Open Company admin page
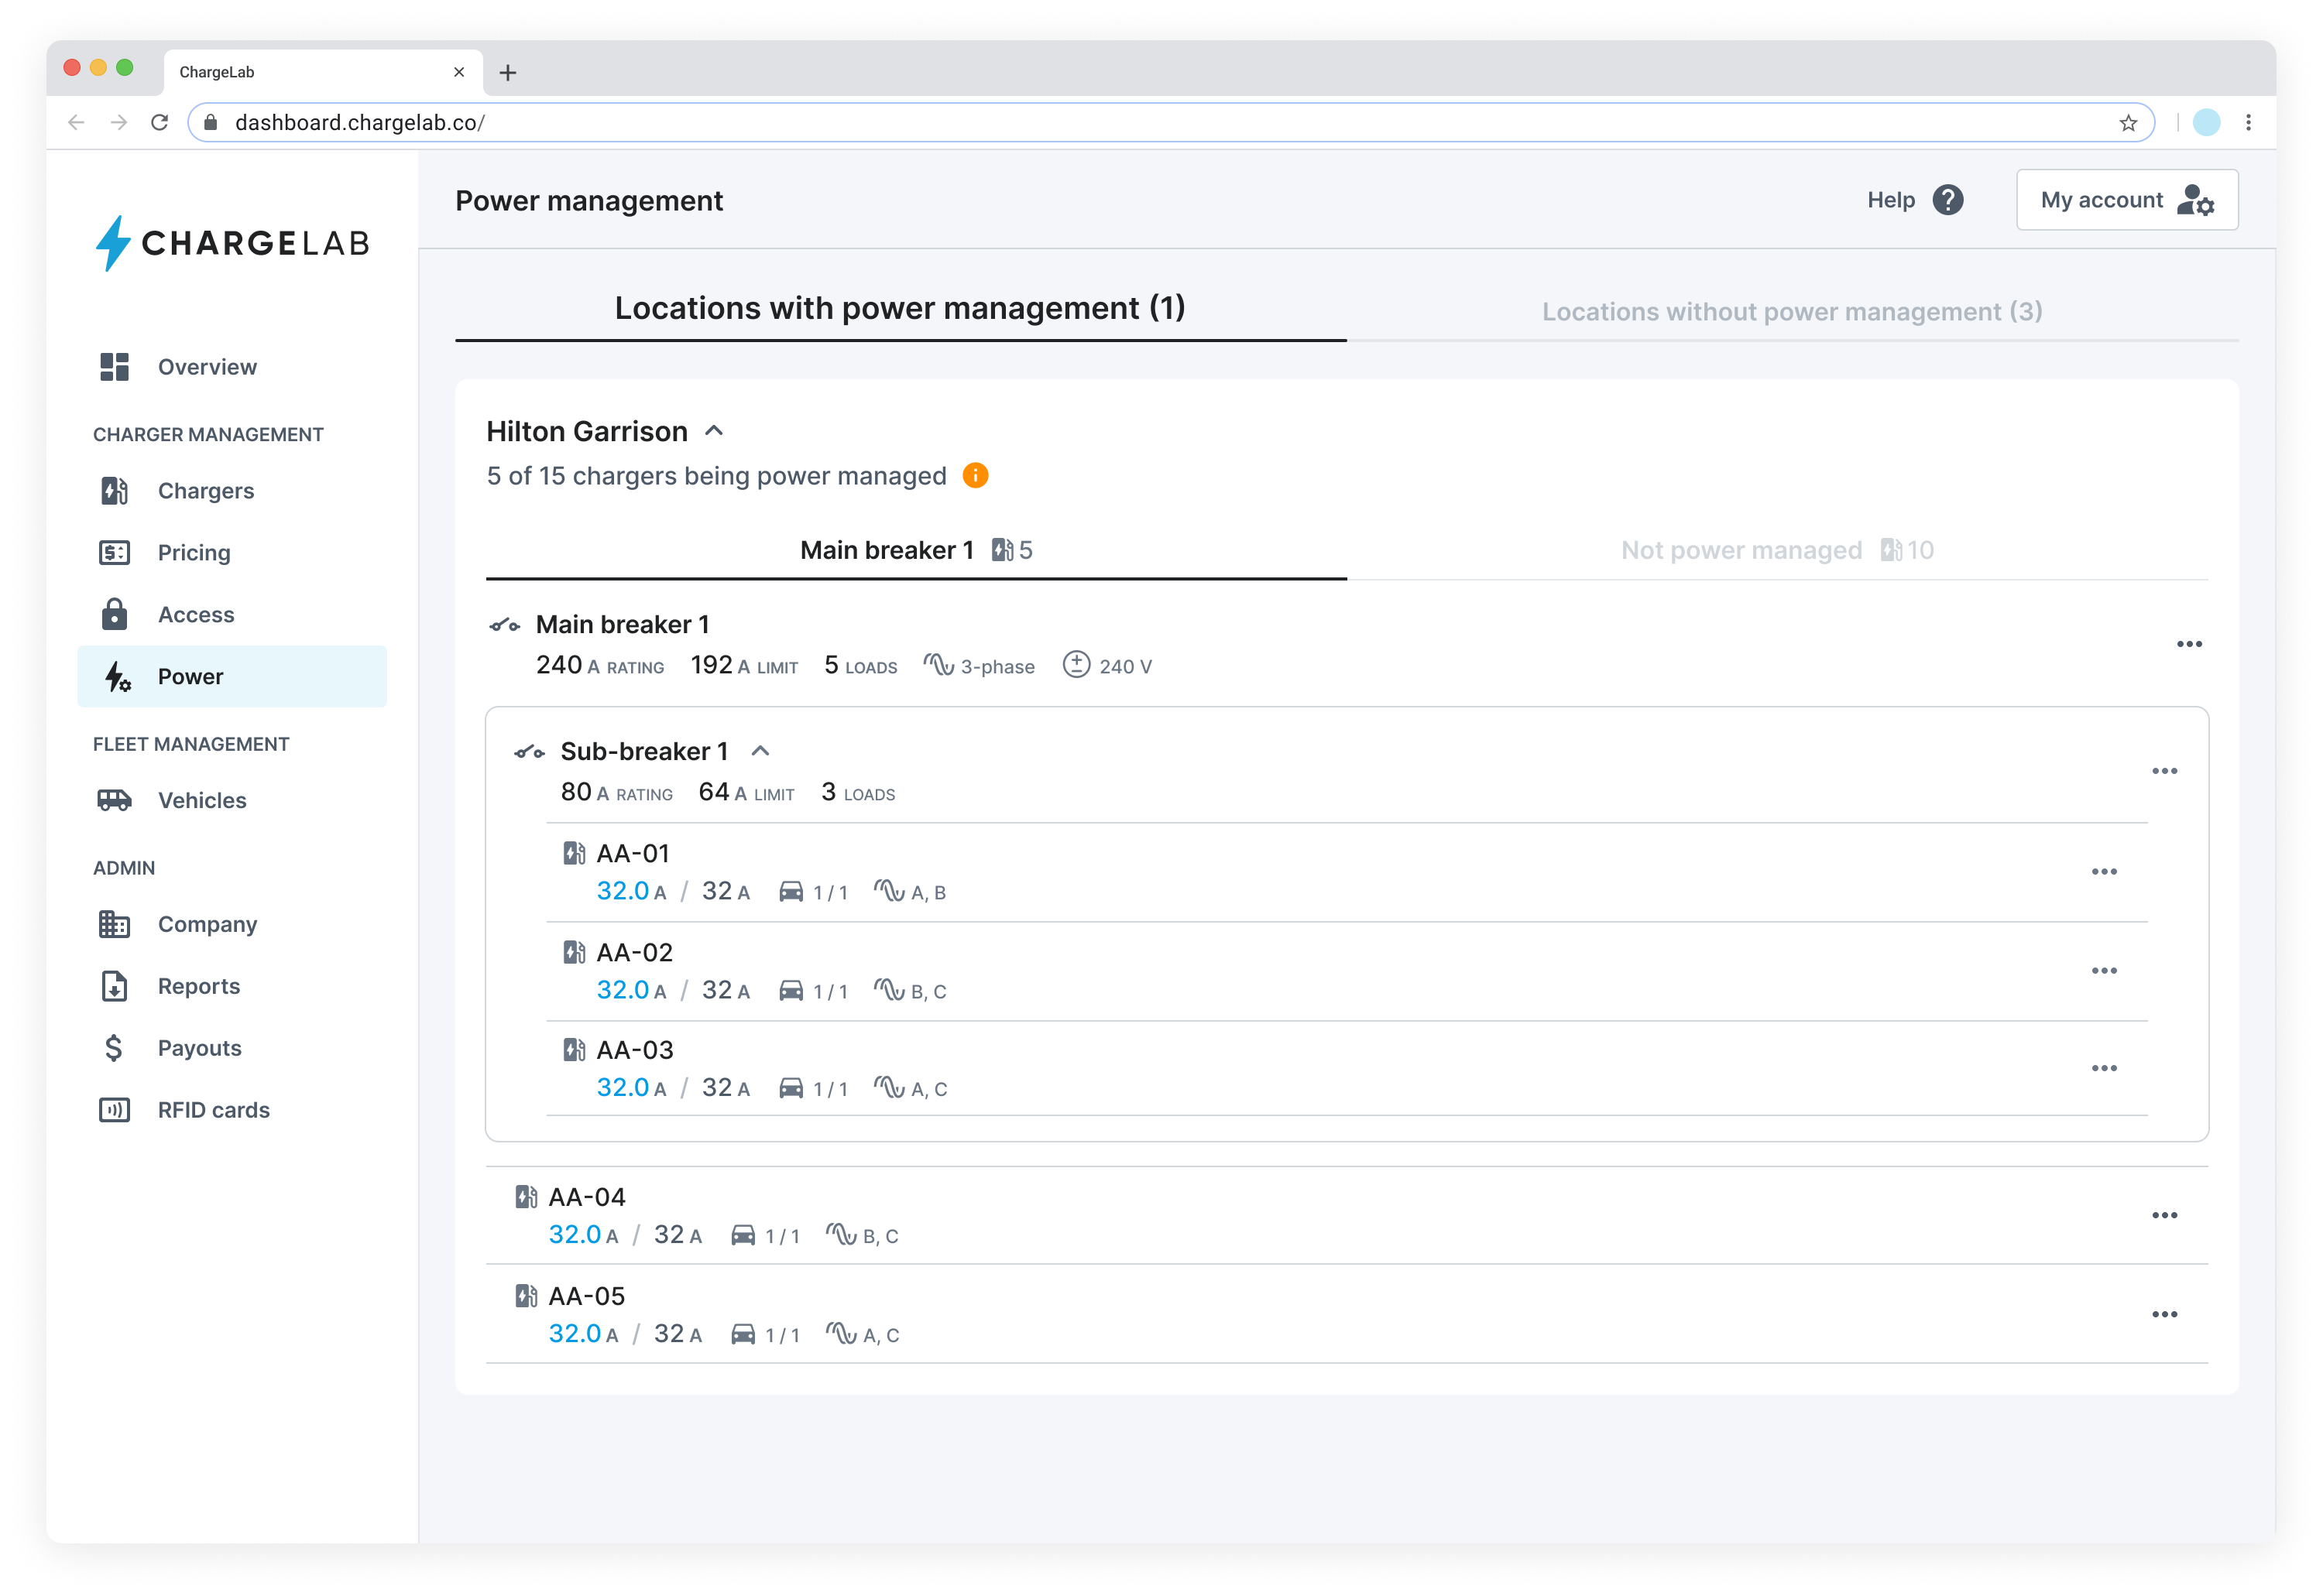 tap(207, 925)
